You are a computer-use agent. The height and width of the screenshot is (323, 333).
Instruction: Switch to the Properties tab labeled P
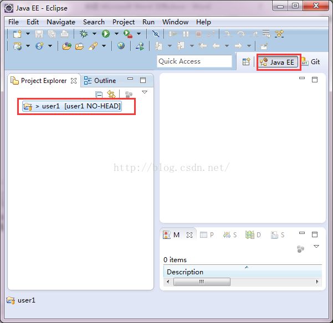pyautogui.click(x=207, y=235)
